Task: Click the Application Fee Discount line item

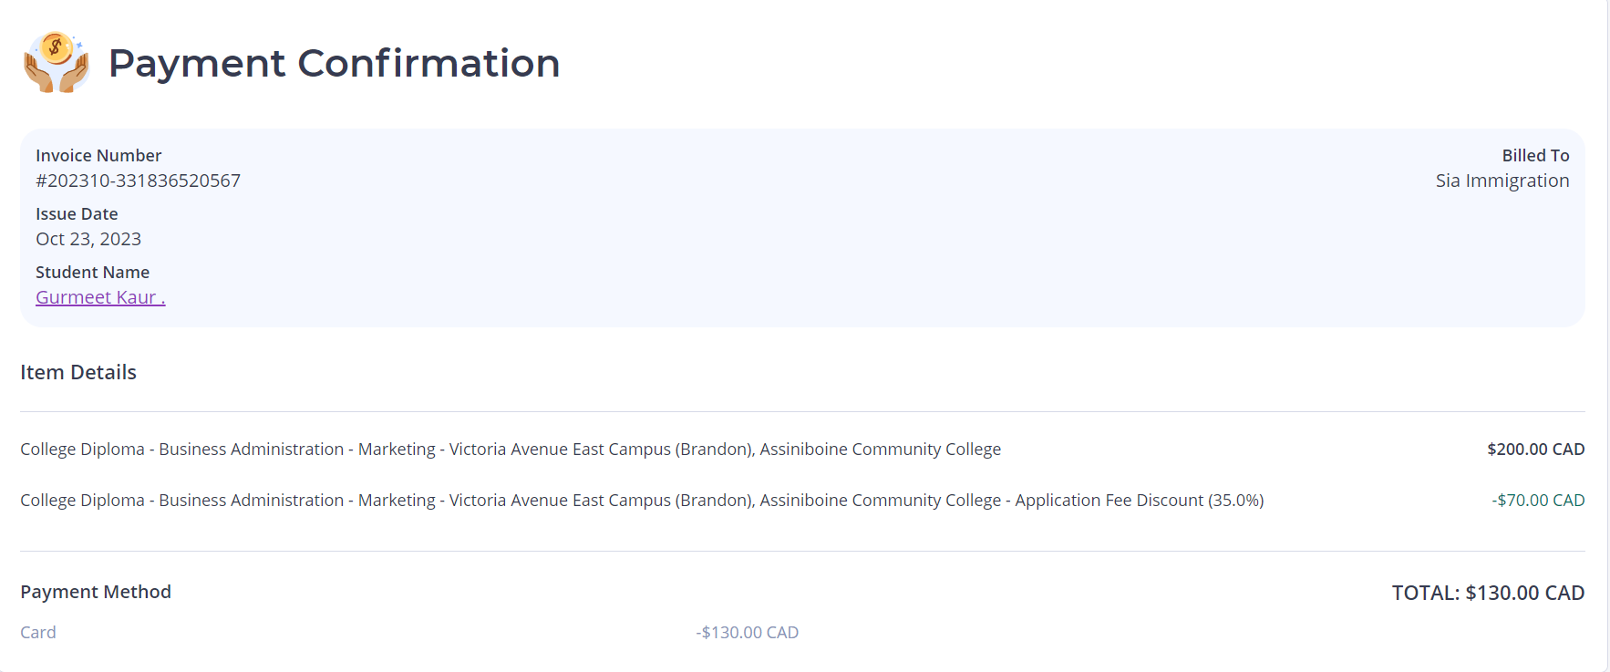Action: tap(642, 501)
